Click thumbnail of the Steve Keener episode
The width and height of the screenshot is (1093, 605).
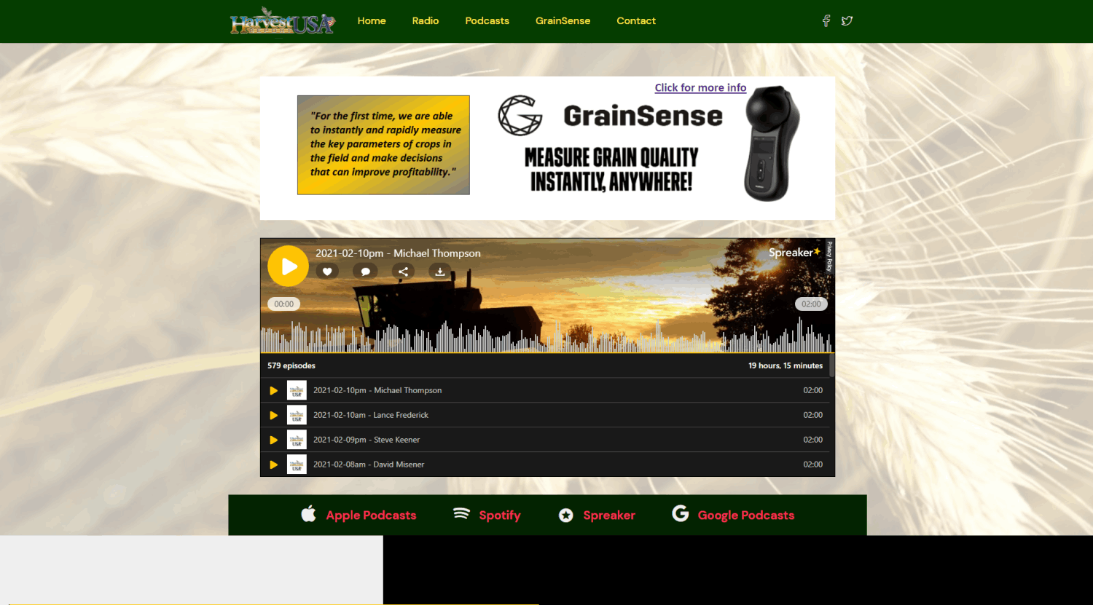pyautogui.click(x=297, y=440)
